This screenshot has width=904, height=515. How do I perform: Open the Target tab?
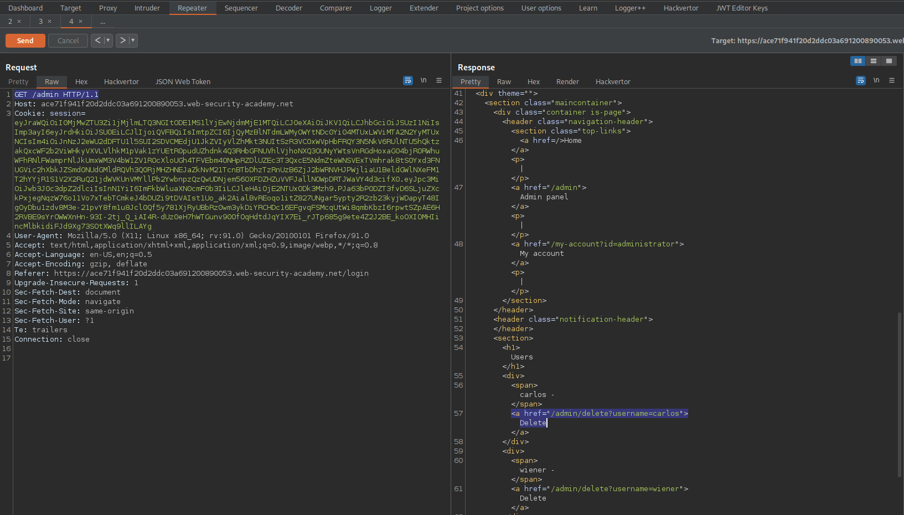(70, 8)
